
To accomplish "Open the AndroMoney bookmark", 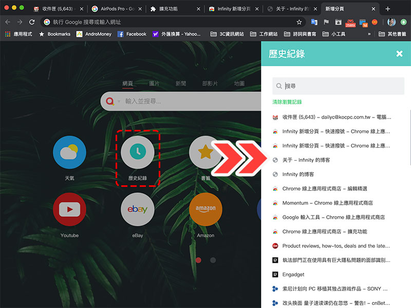I will pyautogui.click(x=94, y=34).
